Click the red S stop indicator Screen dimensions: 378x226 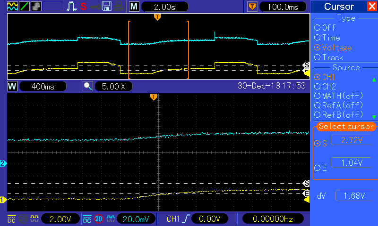click(84, 7)
